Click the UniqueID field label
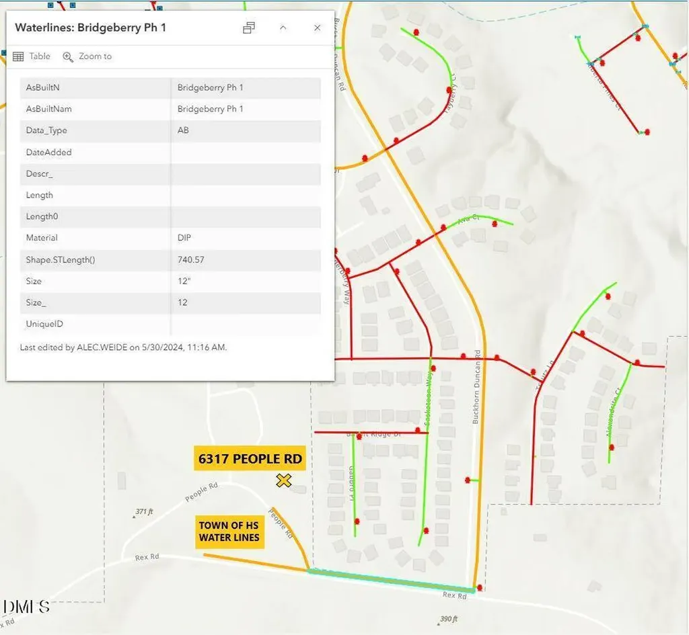689x635 pixels. click(x=44, y=324)
